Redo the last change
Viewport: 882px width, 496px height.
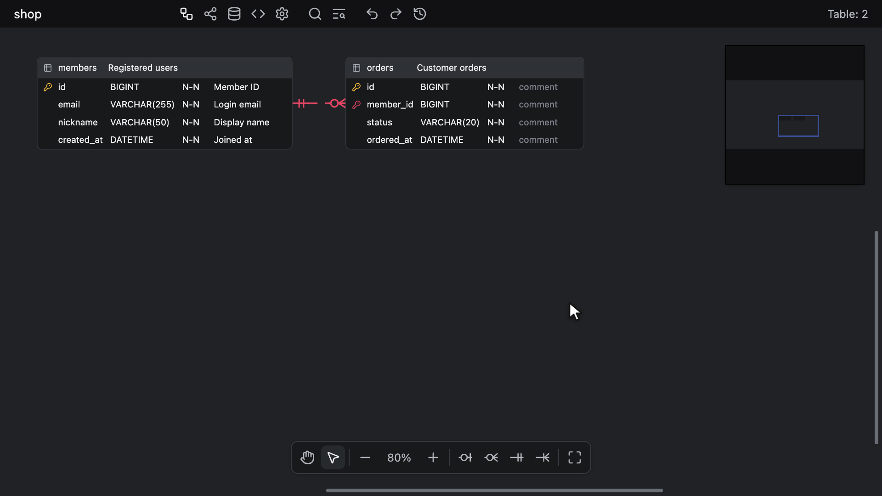[x=396, y=14]
